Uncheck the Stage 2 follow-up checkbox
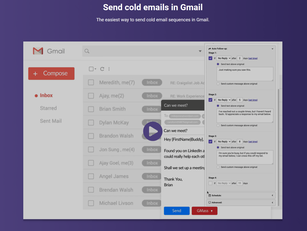The width and height of the screenshot is (307, 231). 210,100
